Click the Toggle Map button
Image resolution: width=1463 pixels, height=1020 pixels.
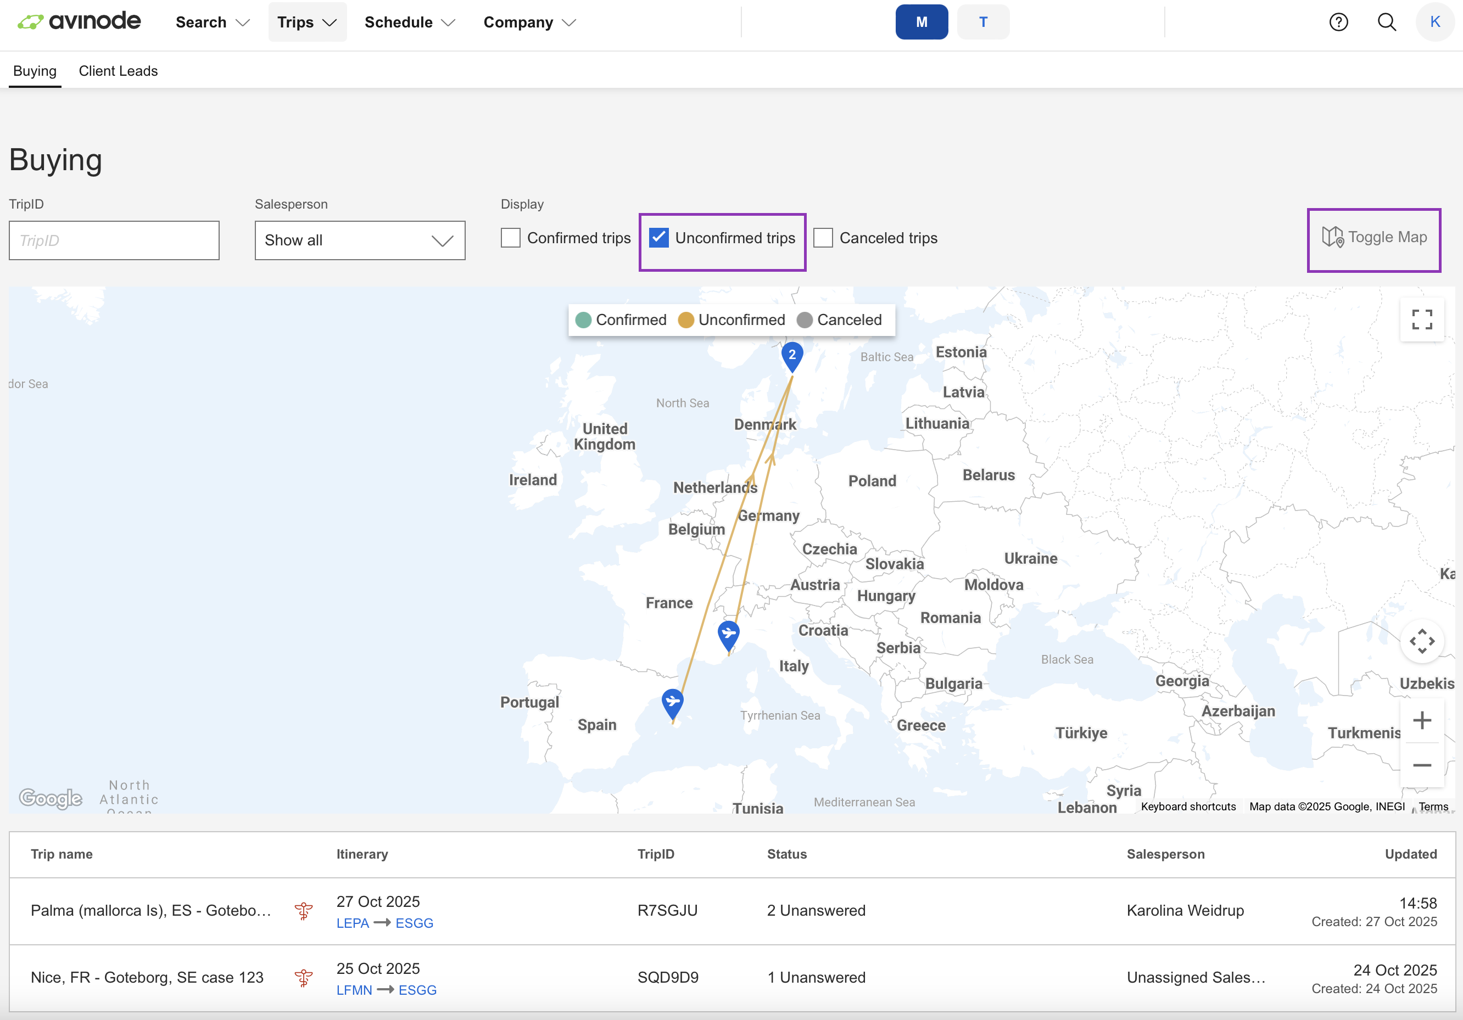click(x=1374, y=238)
